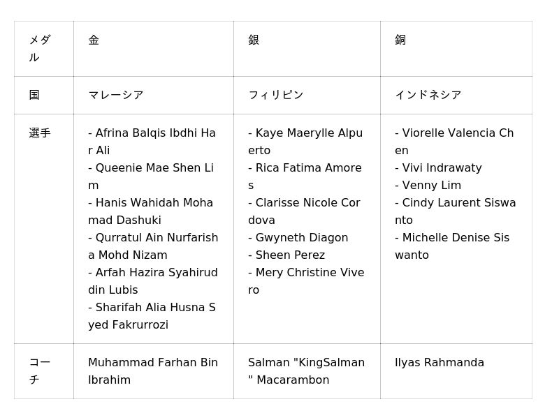The width and height of the screenshot is (559, 420).
Task: Click the フィリピン cell
Action: click(x=276, y=96)
